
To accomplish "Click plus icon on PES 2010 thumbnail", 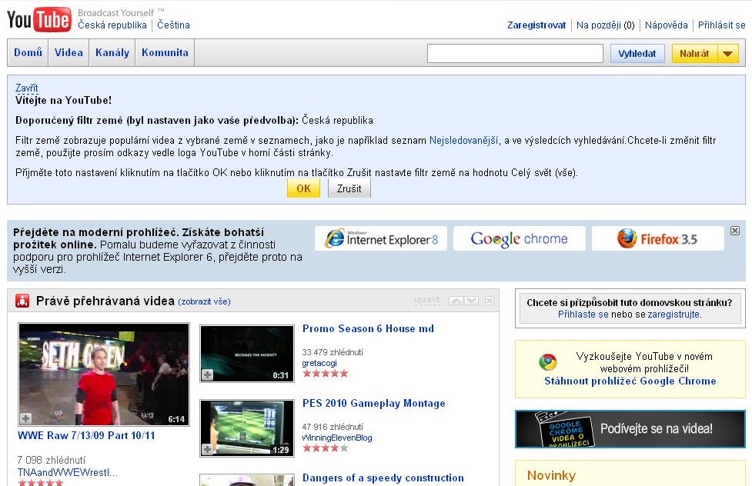I will pos(208,449).
